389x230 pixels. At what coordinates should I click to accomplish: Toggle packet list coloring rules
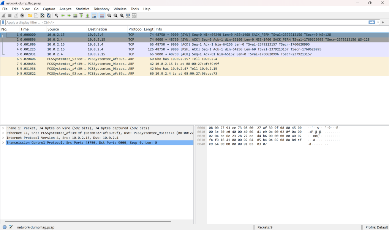pyautogui.click(x=102, y=16)
